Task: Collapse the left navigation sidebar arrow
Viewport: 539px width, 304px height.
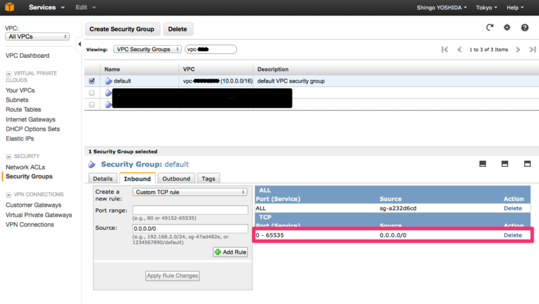Action: click(80, 44)
